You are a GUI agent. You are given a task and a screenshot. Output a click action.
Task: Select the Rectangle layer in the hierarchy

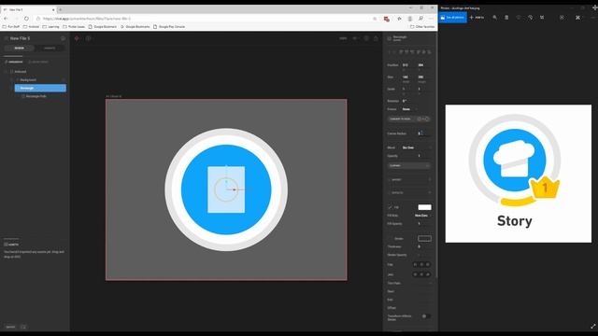(40, 88)
